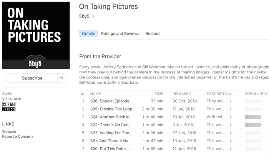The image size is (269, 153).
Task: Open info icon for episode 325
Action: click(231, 109)
